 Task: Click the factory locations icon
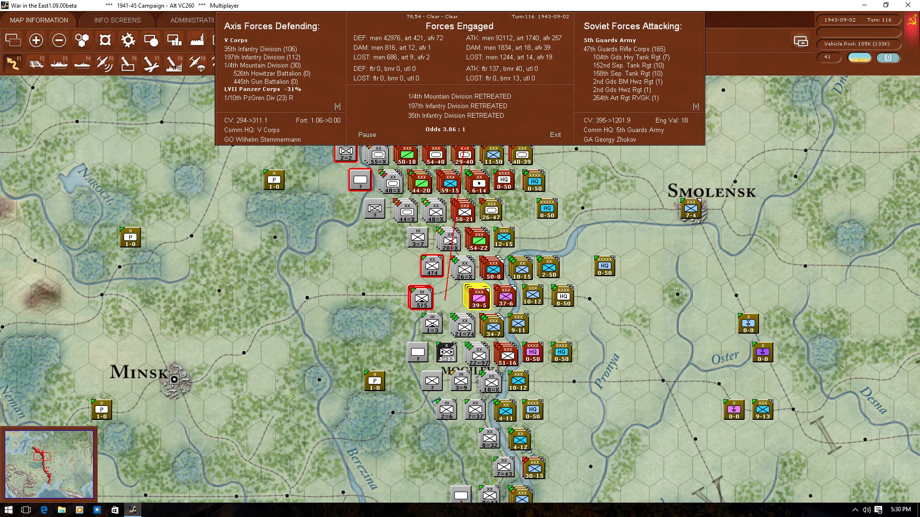click(197, 40)
